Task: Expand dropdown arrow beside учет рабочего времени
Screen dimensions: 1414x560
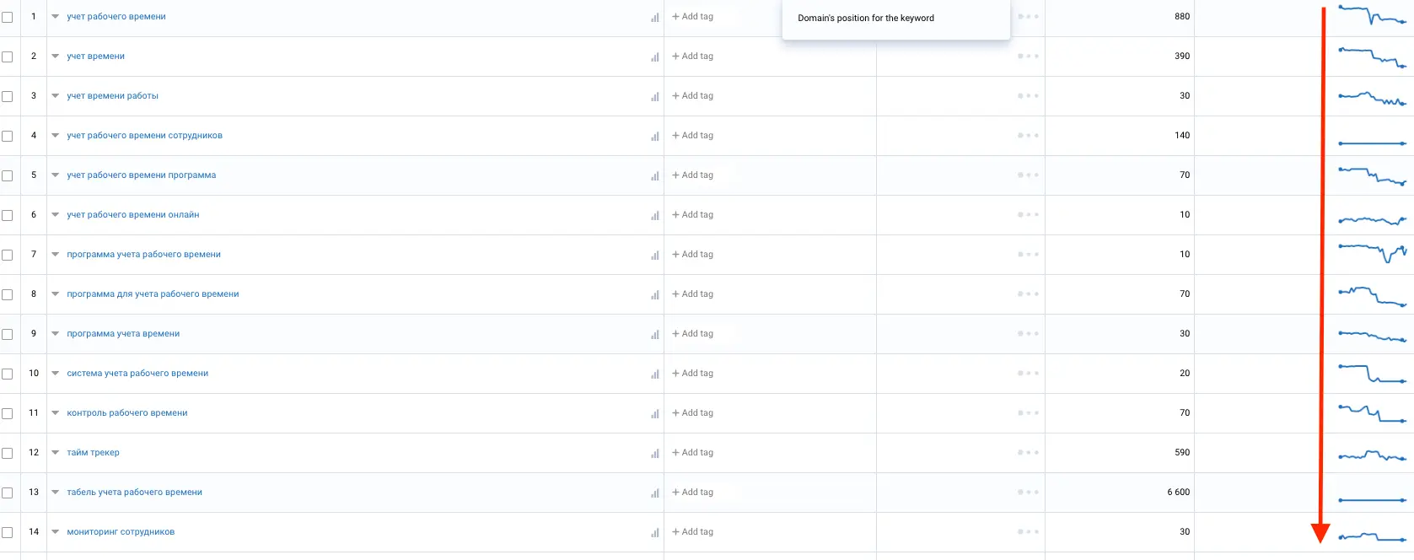Action: pyautogui.click(x=56, y=17)
